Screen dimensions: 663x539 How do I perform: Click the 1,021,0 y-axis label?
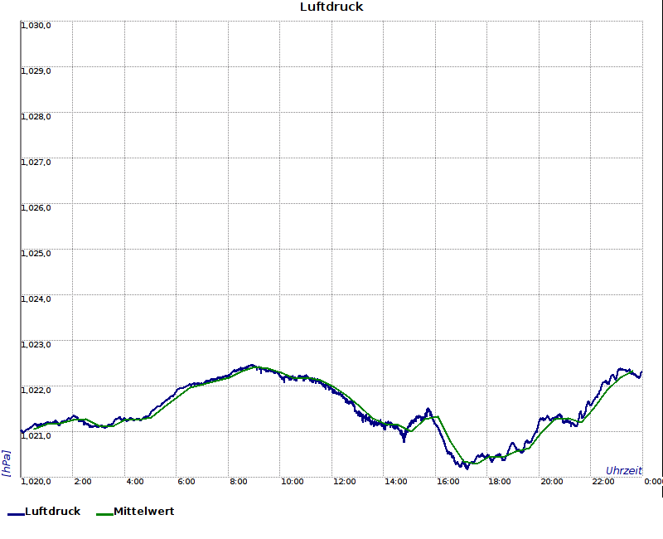point(36,436)
